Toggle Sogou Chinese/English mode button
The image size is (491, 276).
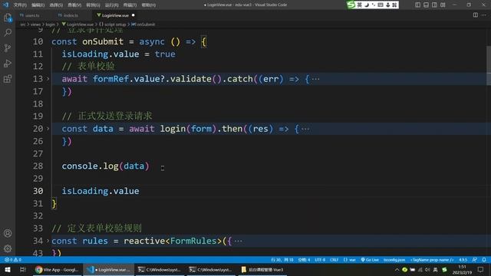pyautogui.click(x=360, y=5)
